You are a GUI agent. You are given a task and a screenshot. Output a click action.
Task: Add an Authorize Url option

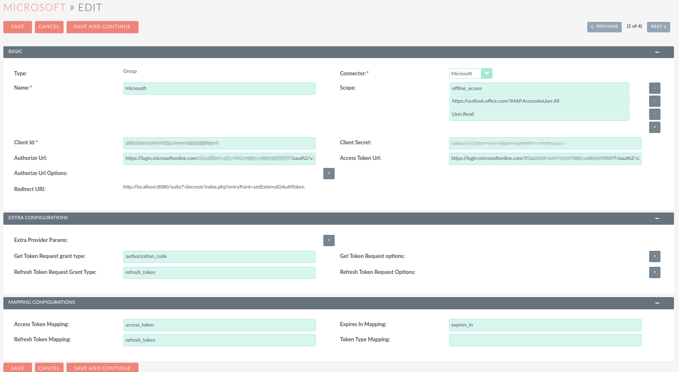(329, 173)
